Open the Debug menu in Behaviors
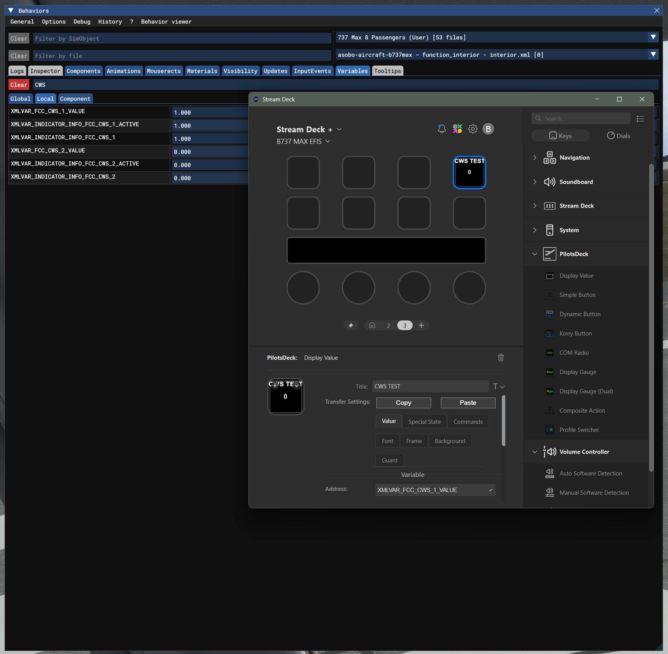This screenshot has height=654, width=668. pos(82,22)
